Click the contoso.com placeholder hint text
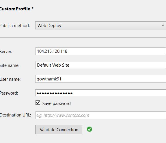Image resolution: width=166 pixels, height=143 pixels. 63,115
